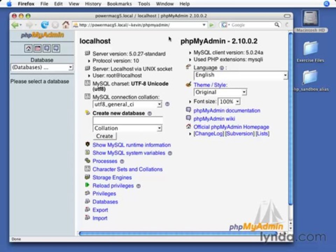Click help icon next to Create new database
336x252 pixels.
pos(150,113)
